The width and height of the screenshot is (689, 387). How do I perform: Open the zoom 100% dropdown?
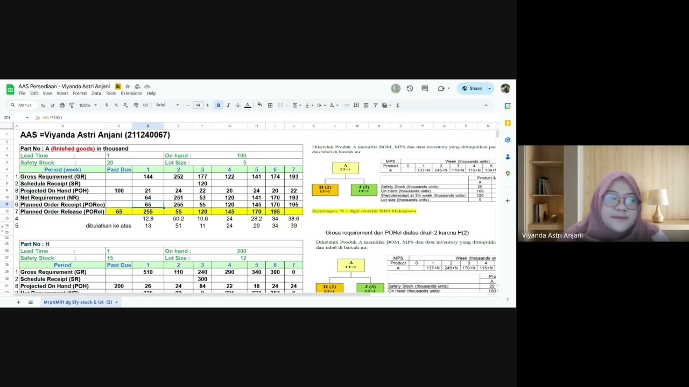[x=87, y=105]
